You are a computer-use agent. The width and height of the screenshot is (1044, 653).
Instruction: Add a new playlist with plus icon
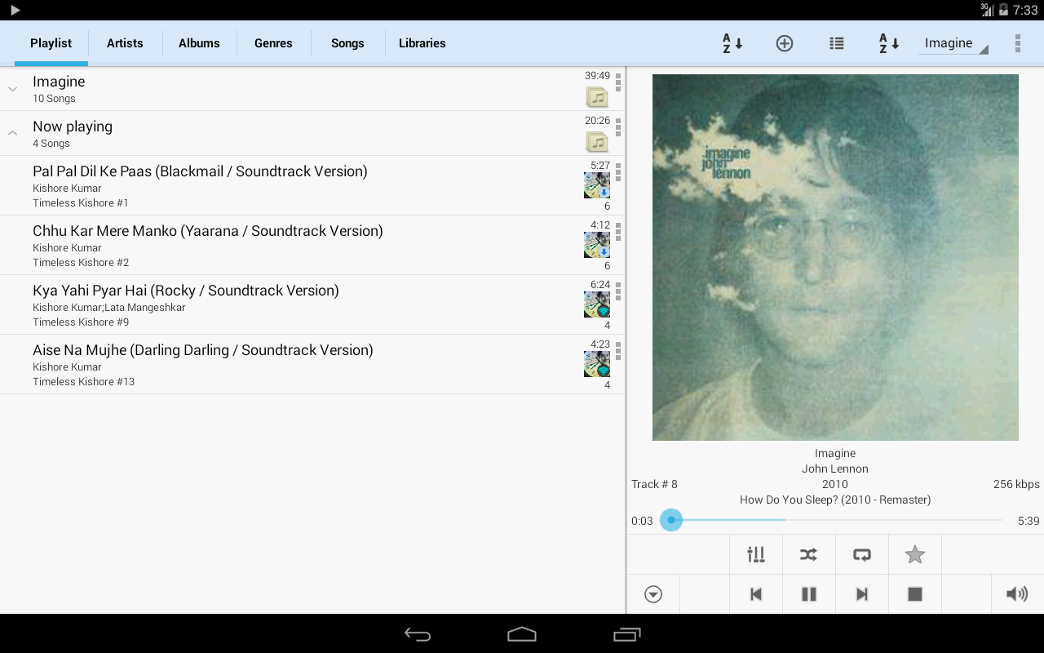pyautogui.click(x=785, y=43)
